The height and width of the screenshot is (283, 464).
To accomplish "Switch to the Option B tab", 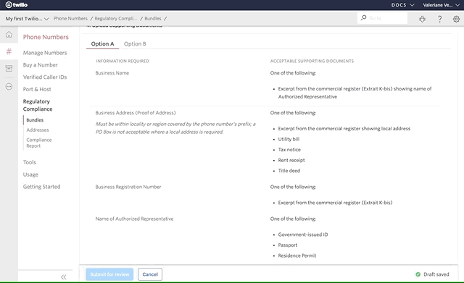I will pyautogui.click(x=135, y=43).
